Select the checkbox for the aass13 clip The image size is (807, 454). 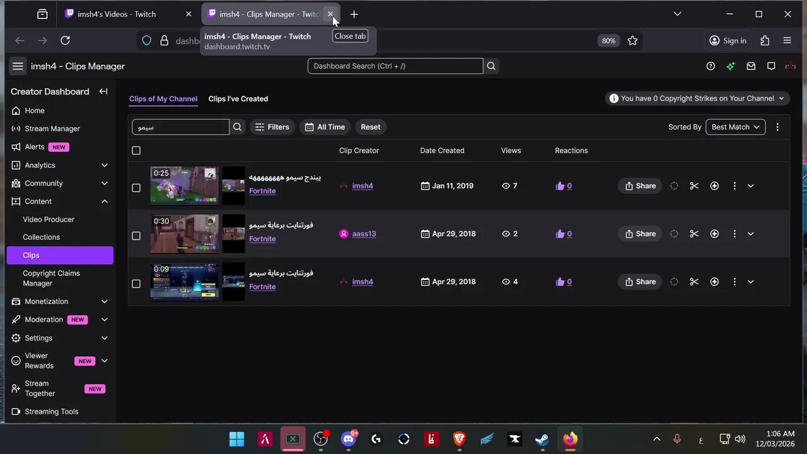[136, 236]
